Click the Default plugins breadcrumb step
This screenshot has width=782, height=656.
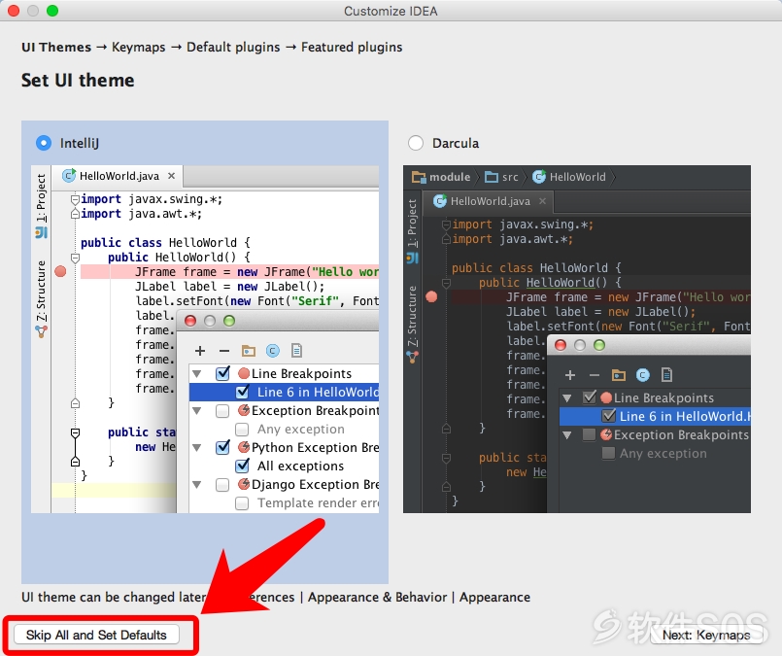coord(233,47)
